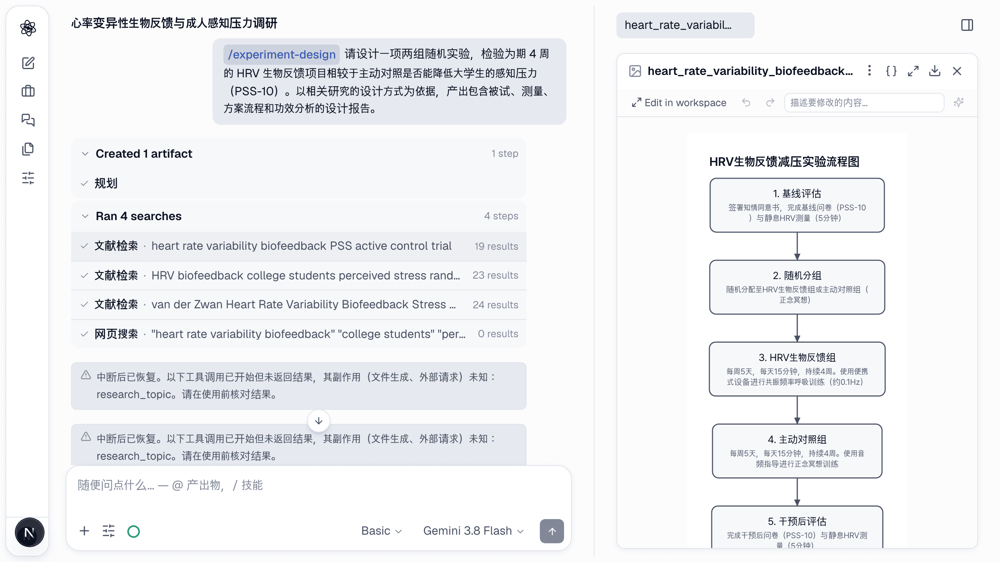Open the Basic mode dropdown
The width and height of the screenshot is (1000, 562).
click(x=382, y=531)
